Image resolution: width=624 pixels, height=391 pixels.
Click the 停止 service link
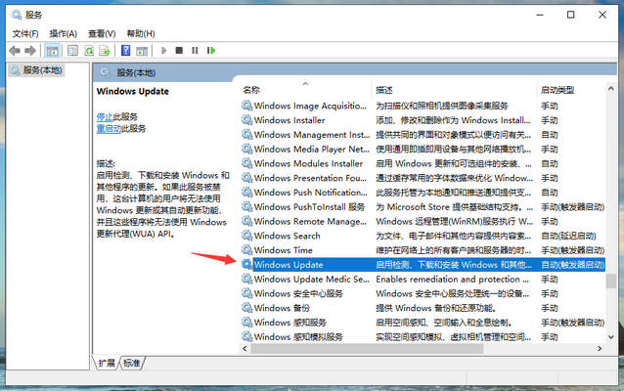[x=105, y=116]
